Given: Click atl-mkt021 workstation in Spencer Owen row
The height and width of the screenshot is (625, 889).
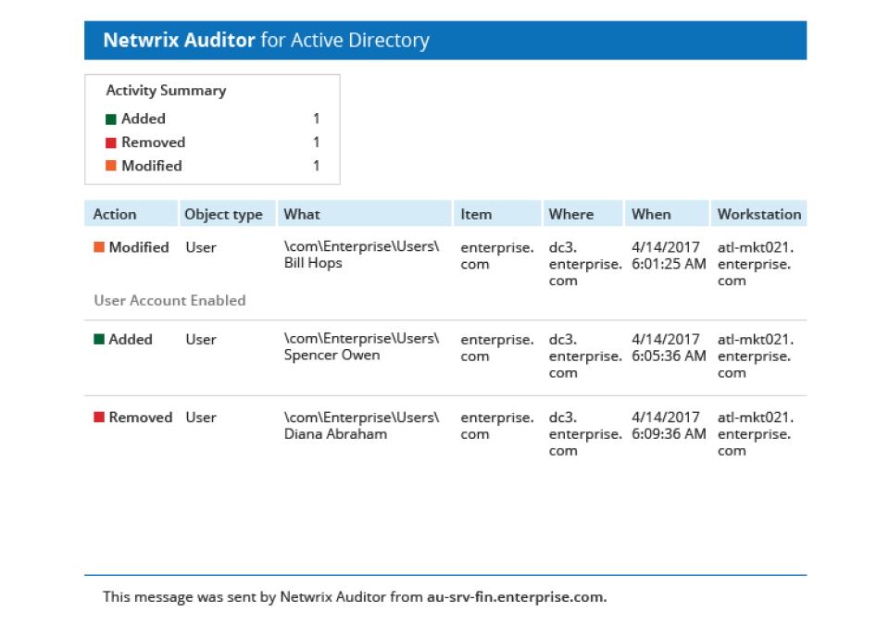Looking at the screenshot, I should click(756, 356).
